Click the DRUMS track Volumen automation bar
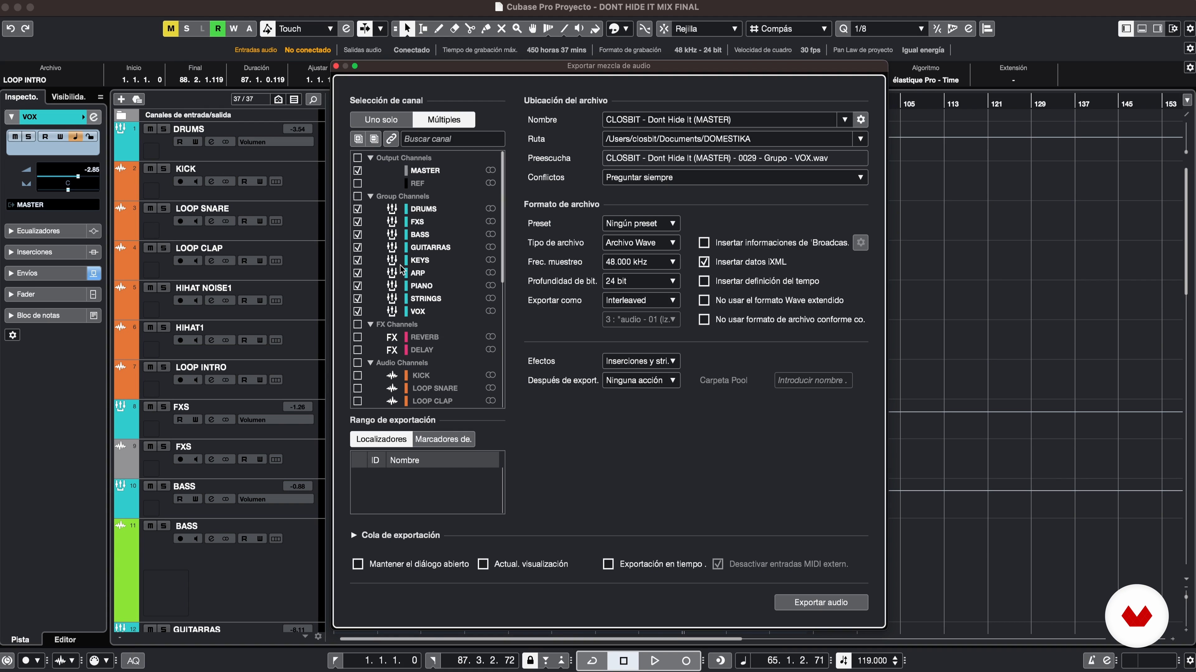 275,142
